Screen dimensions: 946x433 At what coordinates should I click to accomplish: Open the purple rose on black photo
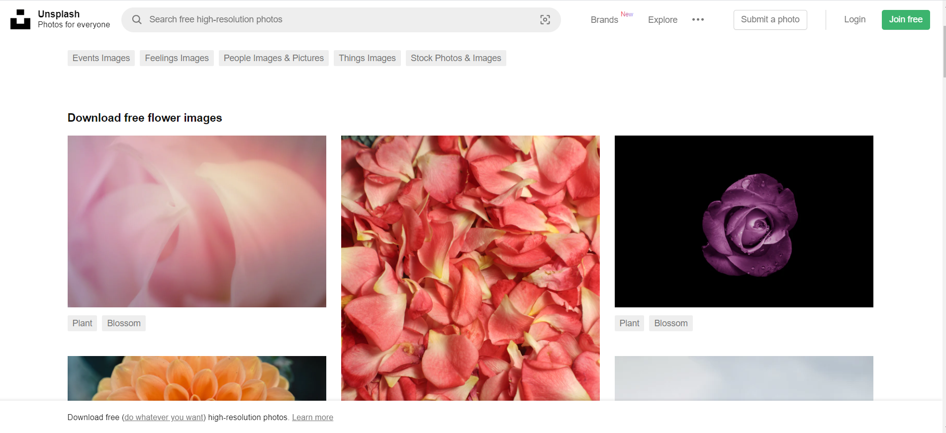point(744,221)
